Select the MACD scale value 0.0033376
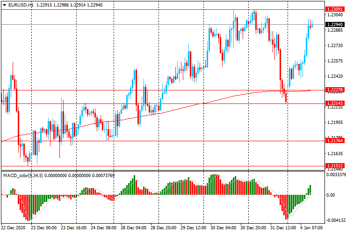Screen dimensions: 346x233 [336, 175]
